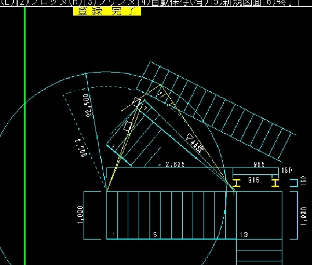This screenshot has height=265, width=312.
Task: Select menu item 2) プロッタ(R)
Action: pyautogui.click(x=51, y=3)
